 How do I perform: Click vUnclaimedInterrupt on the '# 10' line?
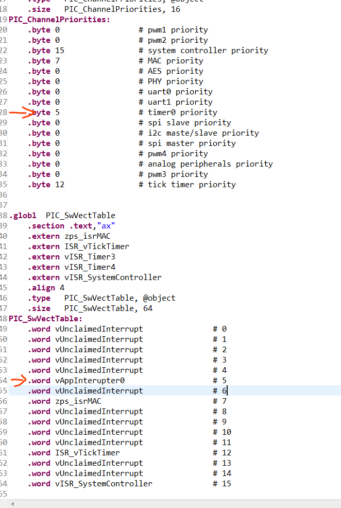pos(99,433)
